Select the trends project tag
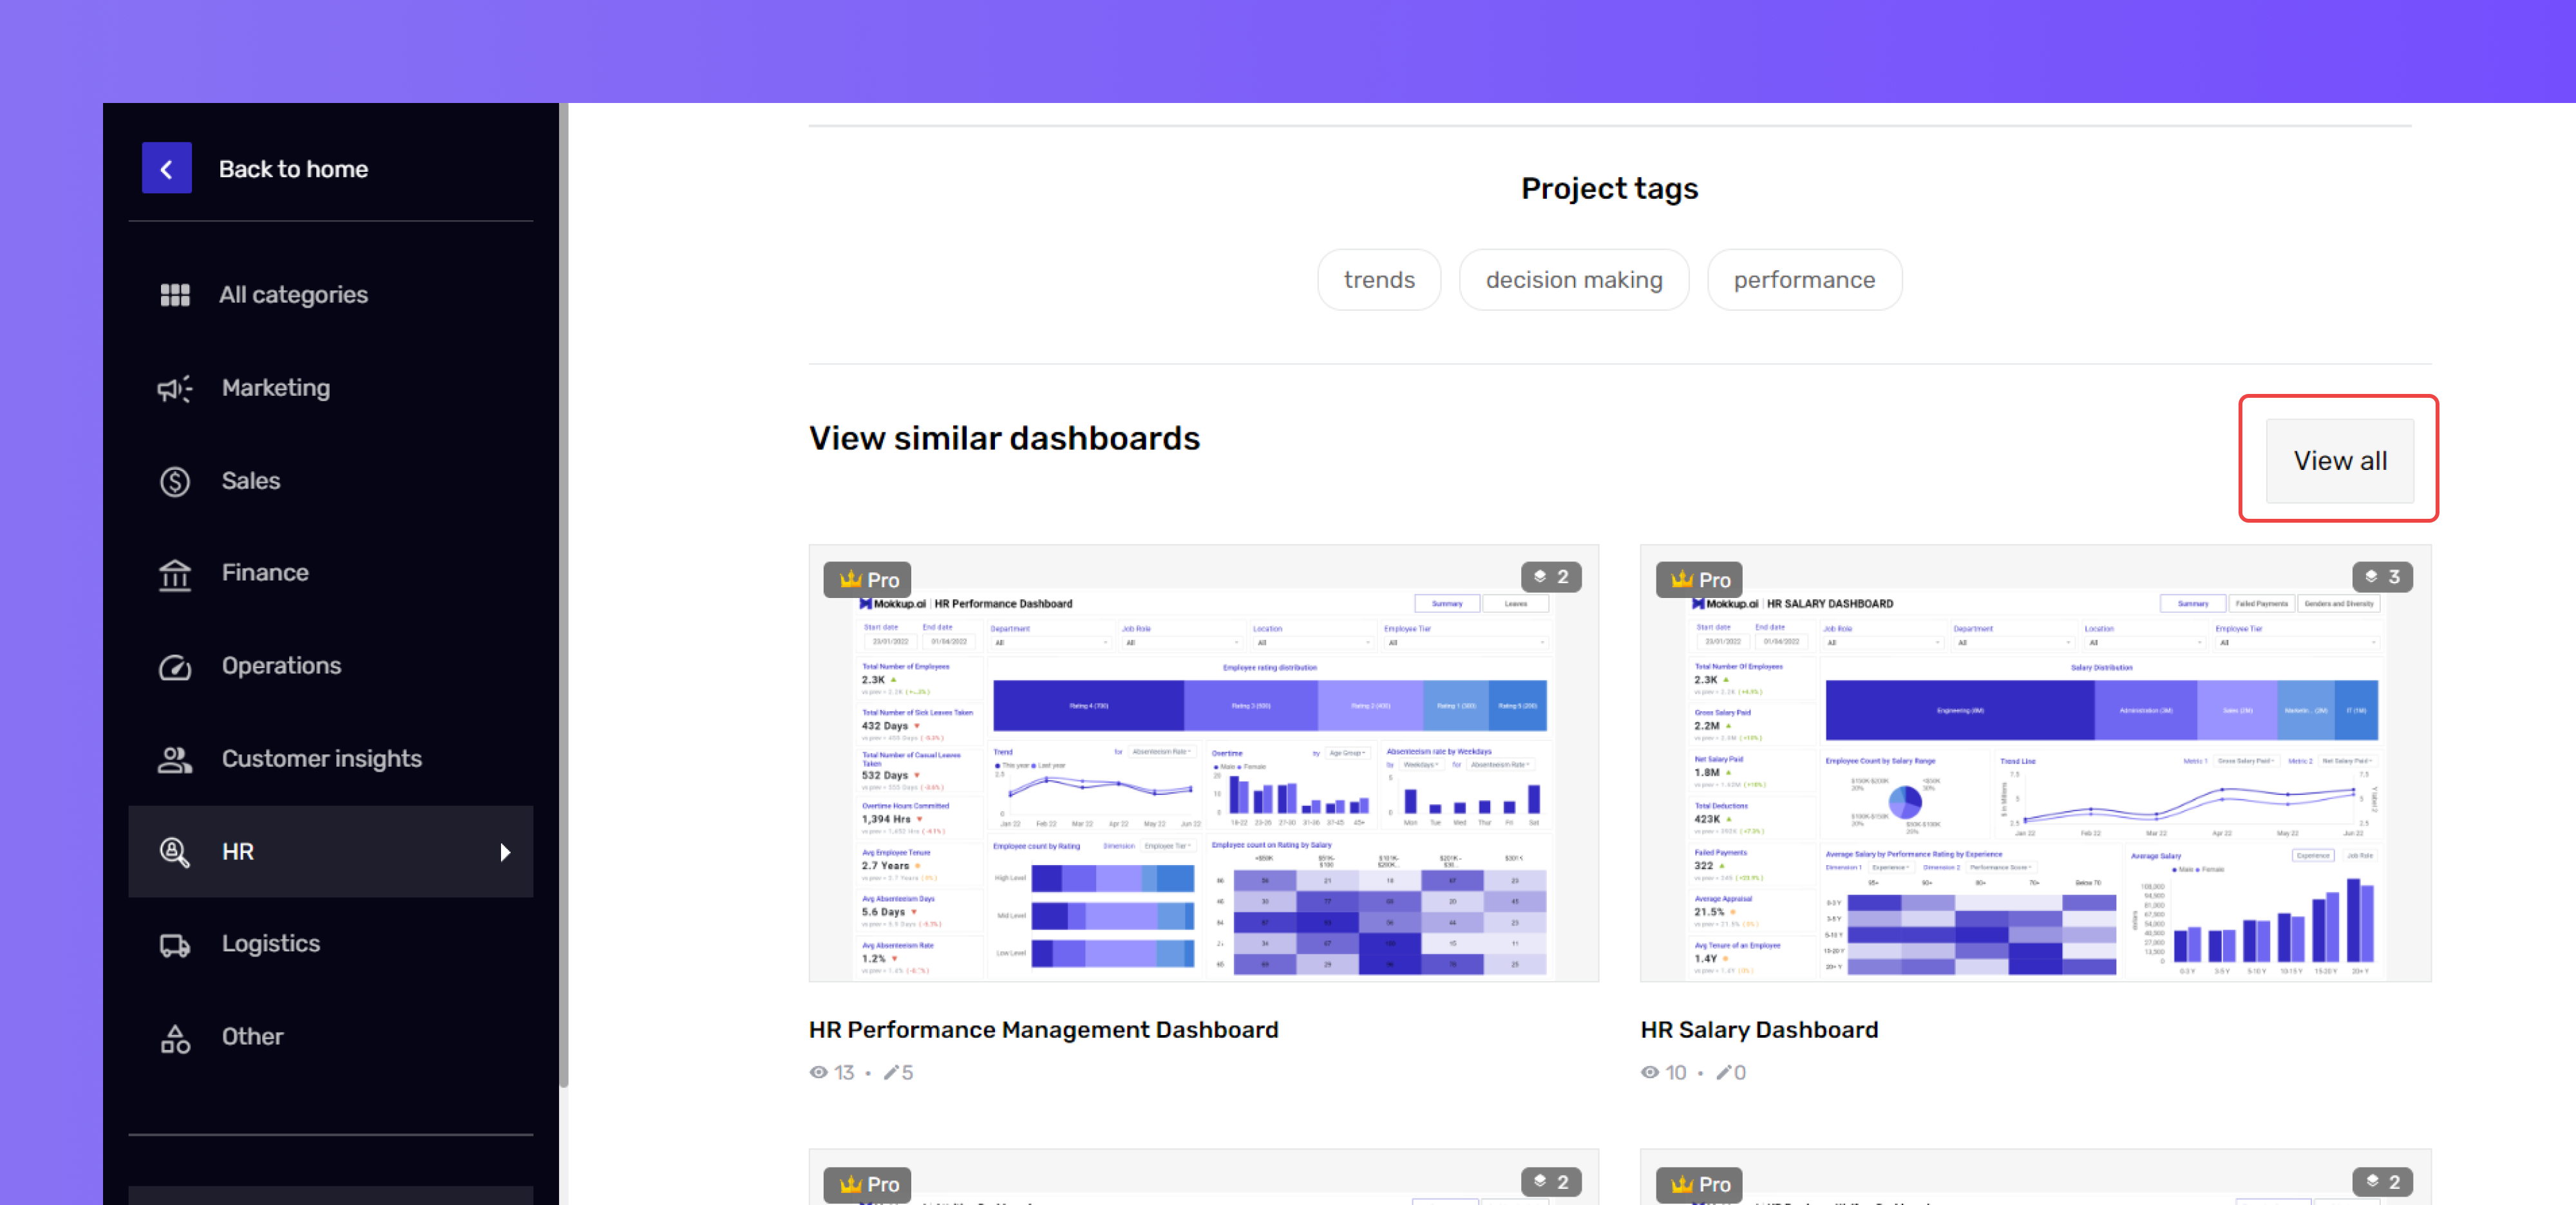Image resolution: width=2576 pixels, height=1205 pixels. 1379,280
